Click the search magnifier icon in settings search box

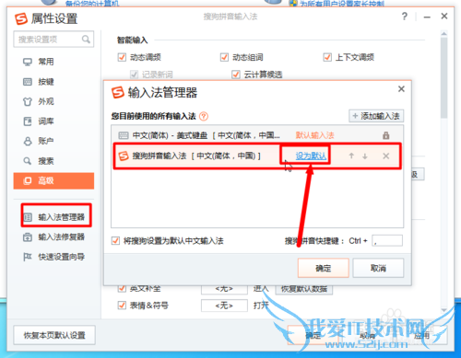click(x=86, y=40)
